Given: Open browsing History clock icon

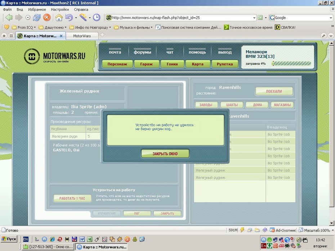Looking at the screenshot, I should 97,18.
